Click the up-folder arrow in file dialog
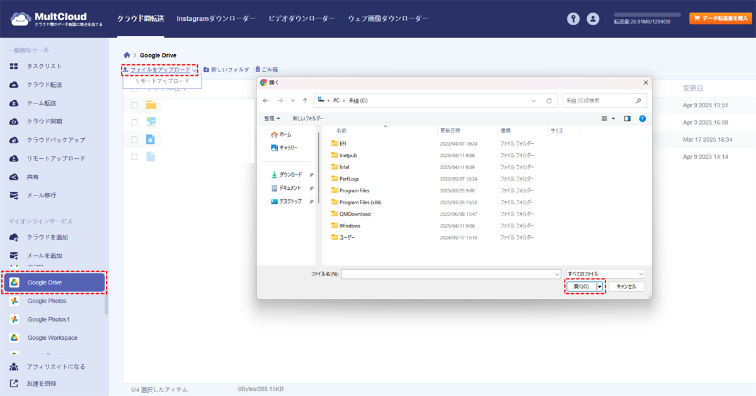Image resolution: width=756 pixels, height=396 pixels. tap(305, 100)
